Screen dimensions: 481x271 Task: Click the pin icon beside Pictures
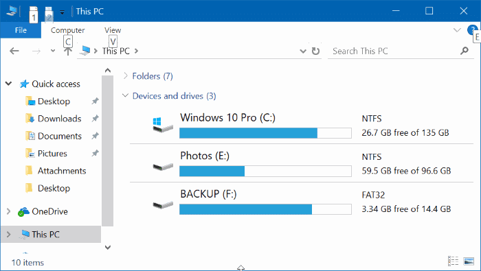pos(95,153)
